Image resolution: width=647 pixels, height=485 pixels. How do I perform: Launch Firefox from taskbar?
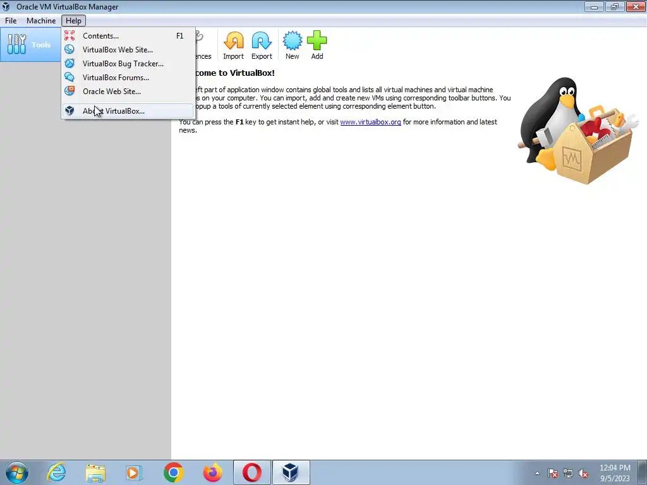click(x=212, y=472)
